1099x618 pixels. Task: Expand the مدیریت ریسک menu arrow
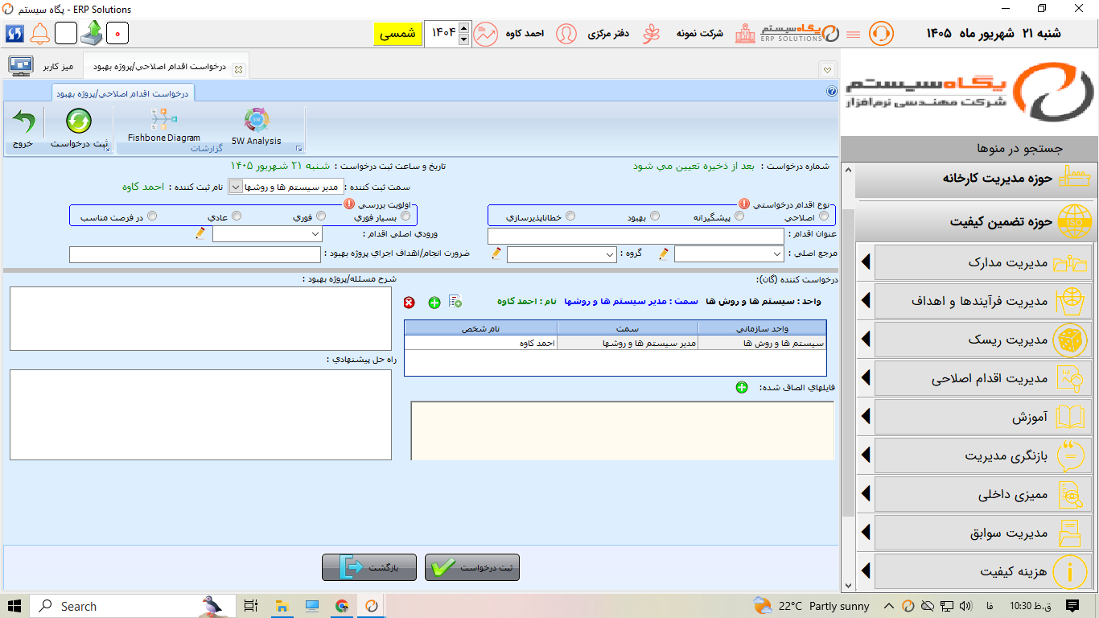(866, 339)
